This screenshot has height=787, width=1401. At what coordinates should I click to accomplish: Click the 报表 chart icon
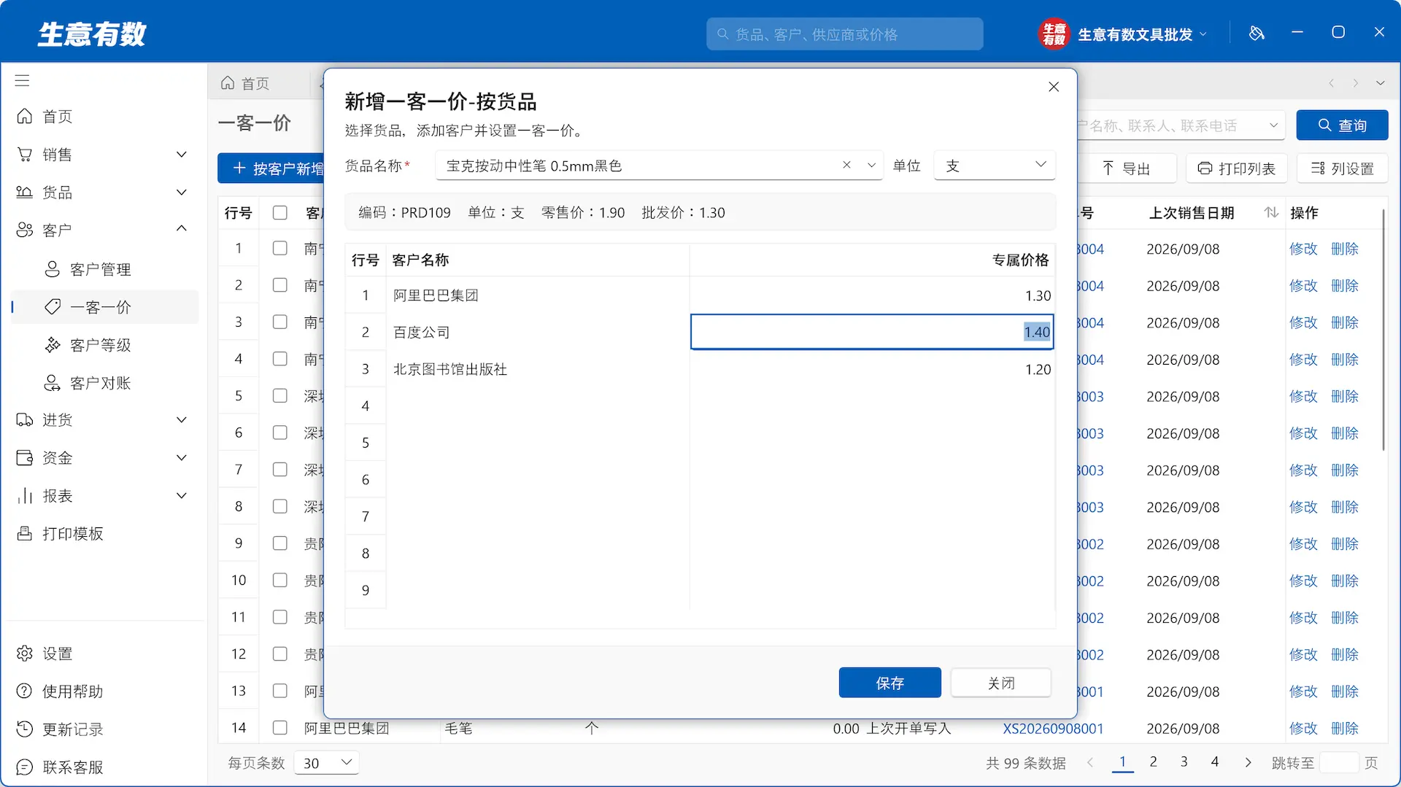(25, 496)
